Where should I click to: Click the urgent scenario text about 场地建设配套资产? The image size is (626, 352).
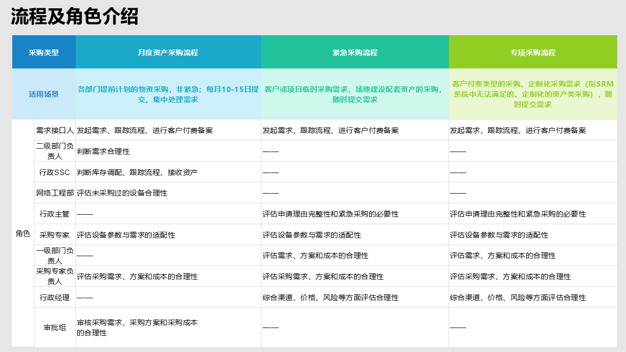(355, 94)
